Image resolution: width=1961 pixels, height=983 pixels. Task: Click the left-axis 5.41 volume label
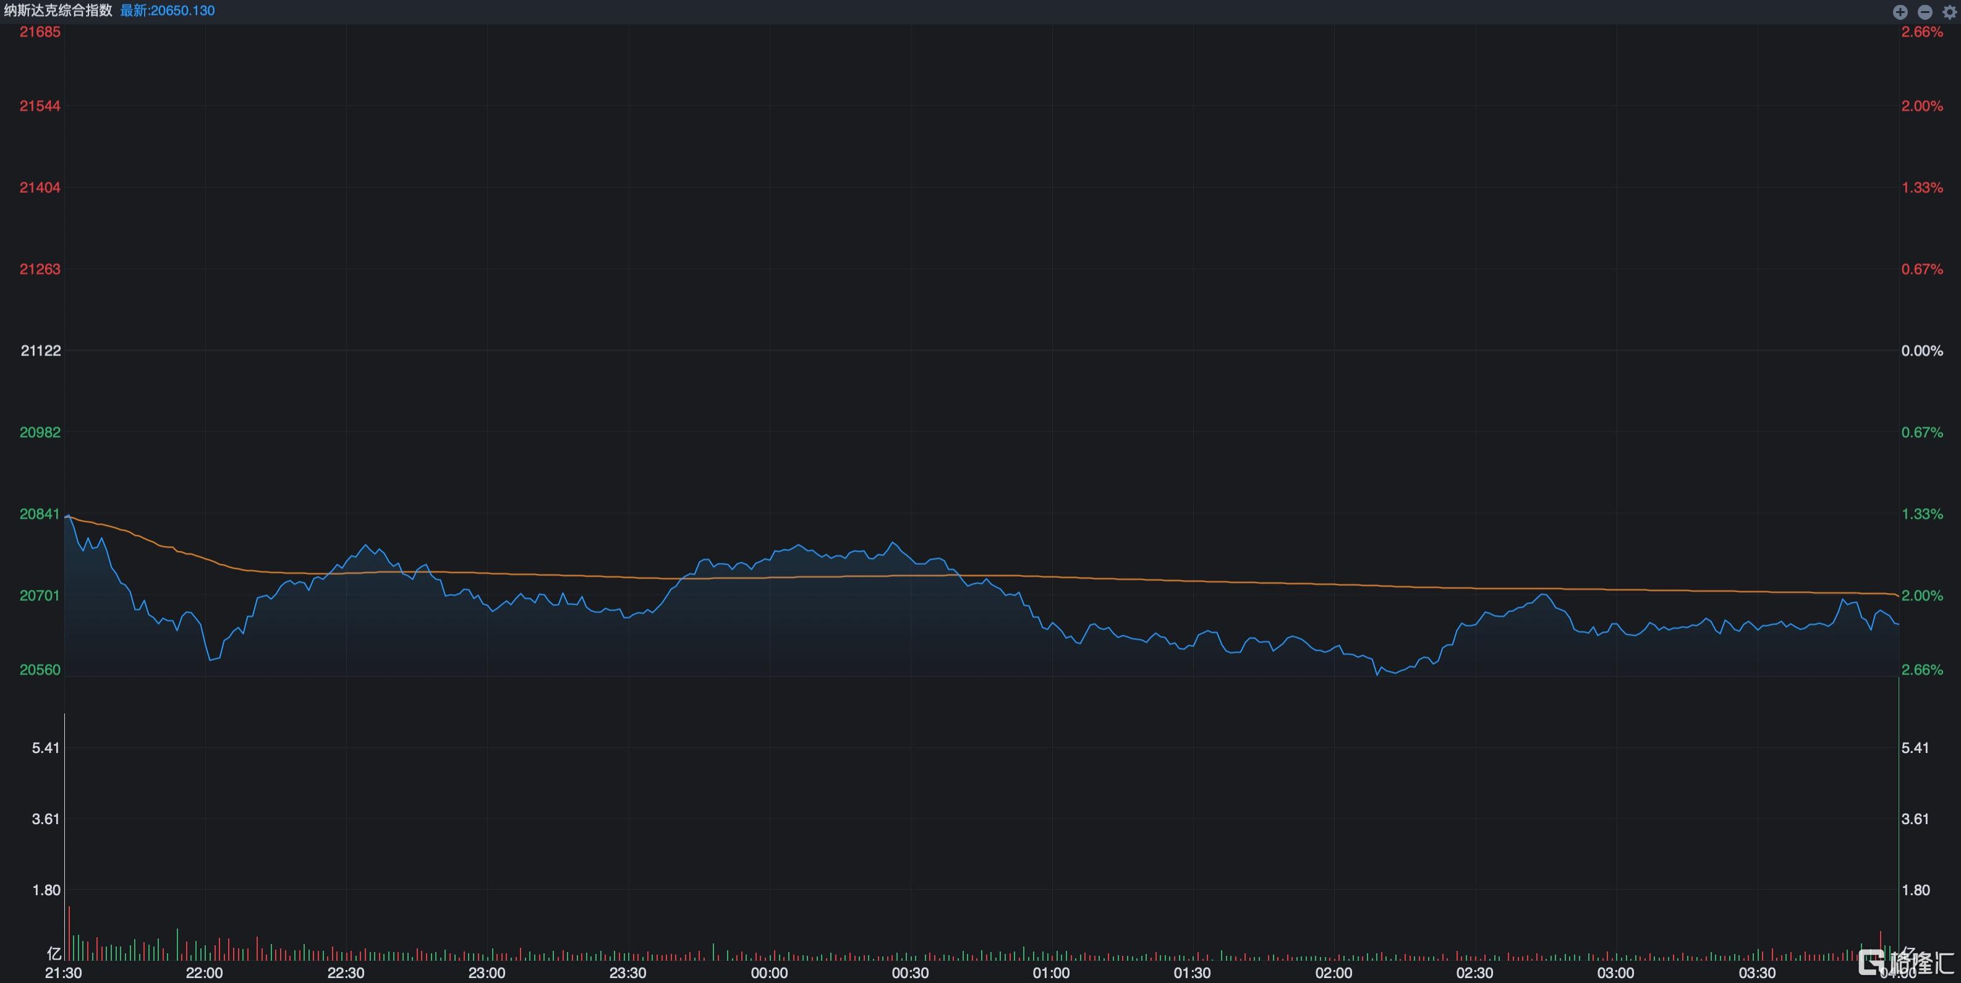[46, 747]
